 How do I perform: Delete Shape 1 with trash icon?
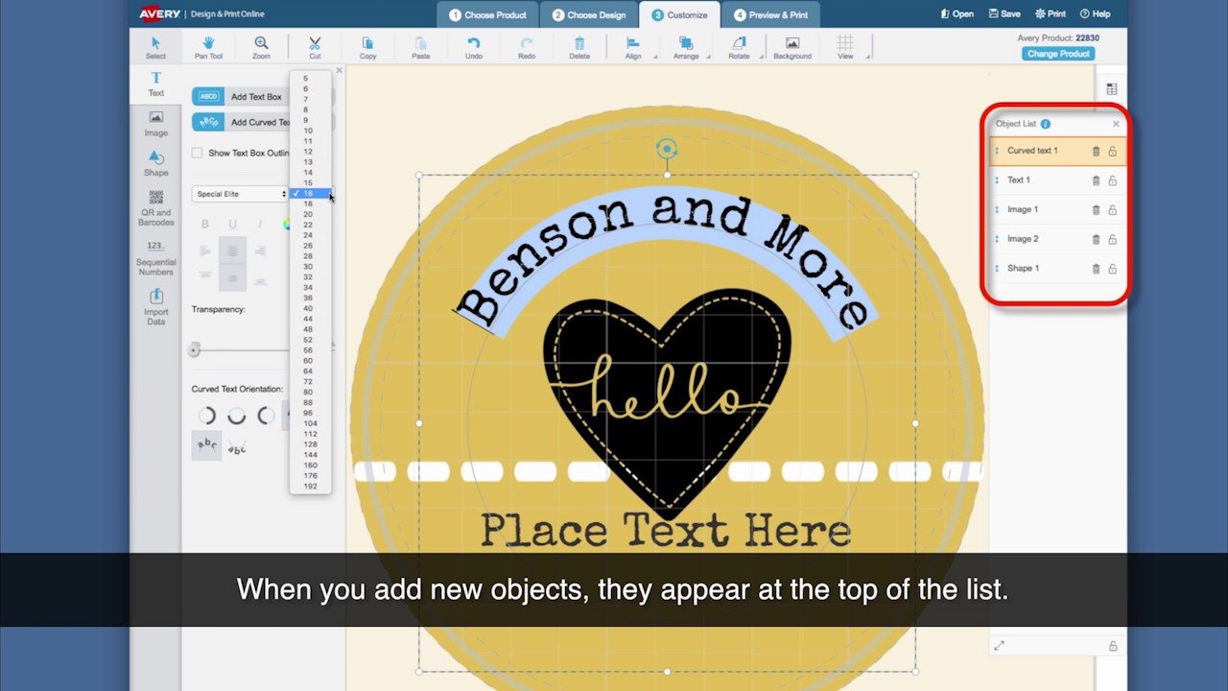(x=1096, y=269)
